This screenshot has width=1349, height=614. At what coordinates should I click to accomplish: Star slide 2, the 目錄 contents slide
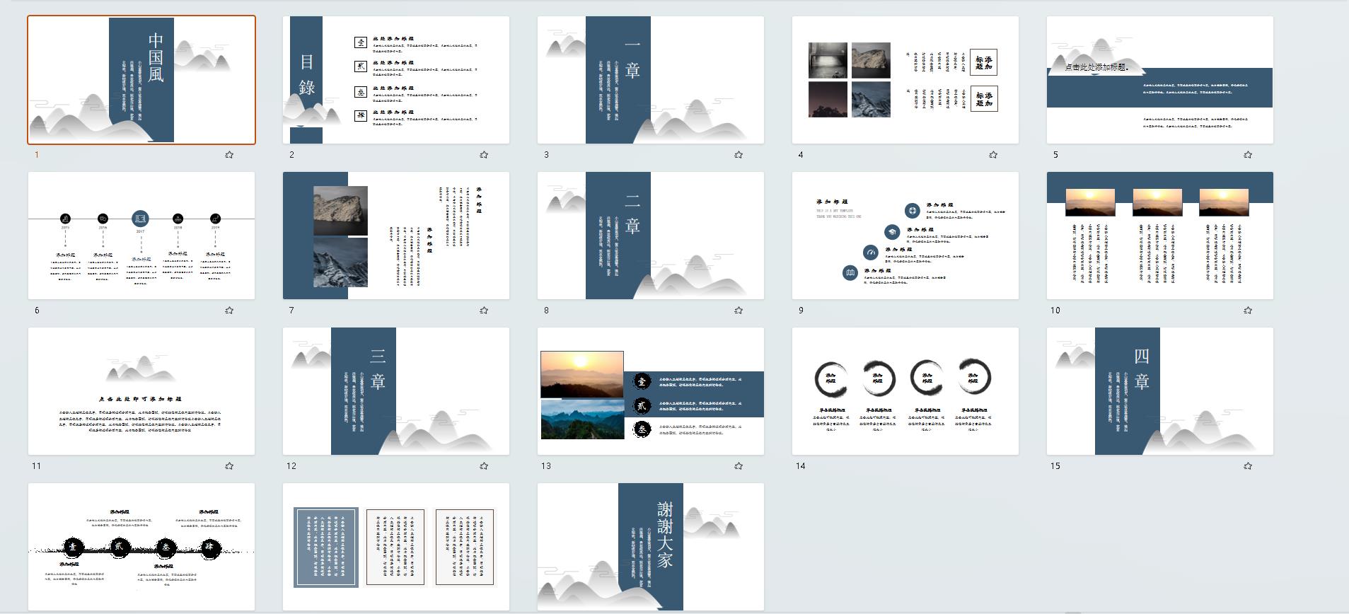click(x=484, y=155)
